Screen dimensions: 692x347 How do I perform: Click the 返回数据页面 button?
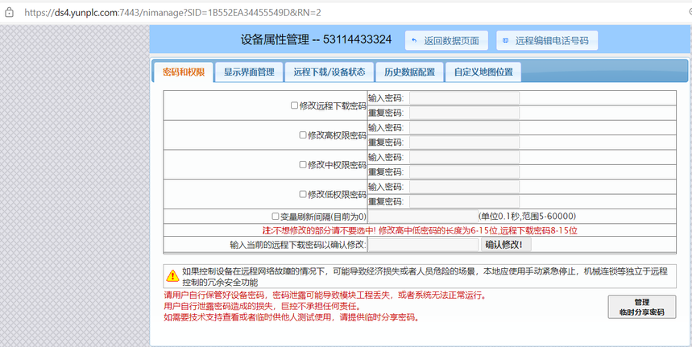point(446,40)
